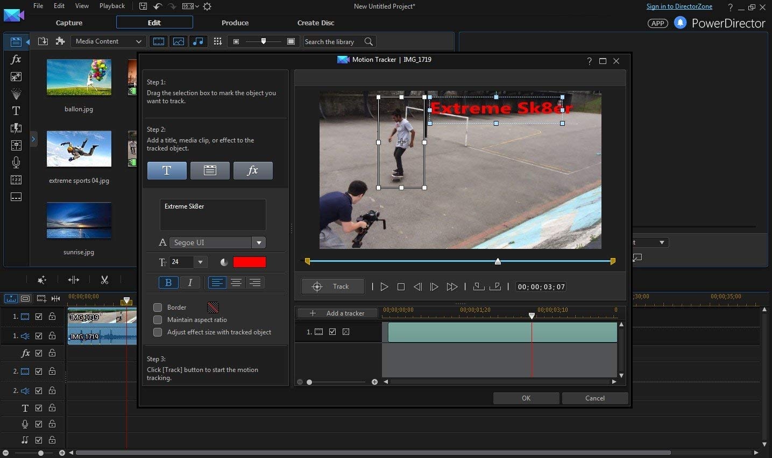Switch to the Produce tab

point(235,23)
